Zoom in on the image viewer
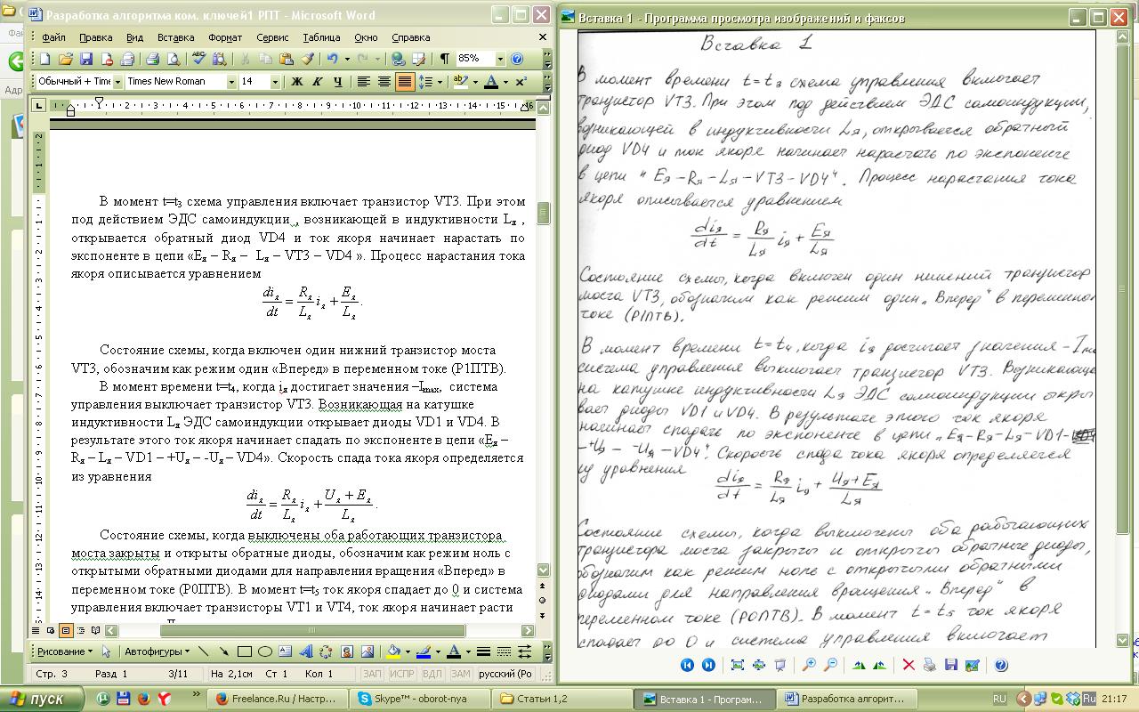 click(809, 665)
